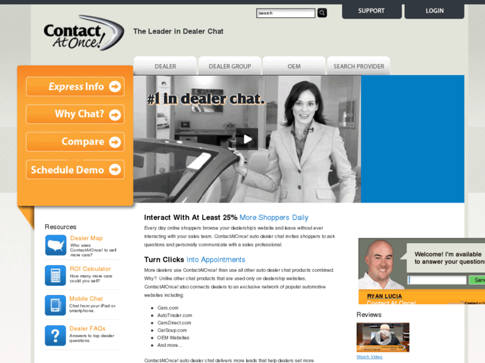Click Ryan Lucia's photo in chat widget
Image resolution: width=485 pixels, height=363 pixels.
coord(380,264)
